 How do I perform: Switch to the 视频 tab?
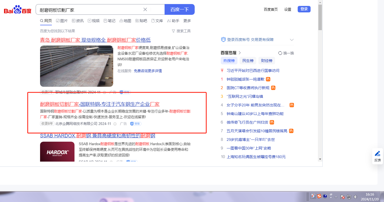click(x=93, y=21)
